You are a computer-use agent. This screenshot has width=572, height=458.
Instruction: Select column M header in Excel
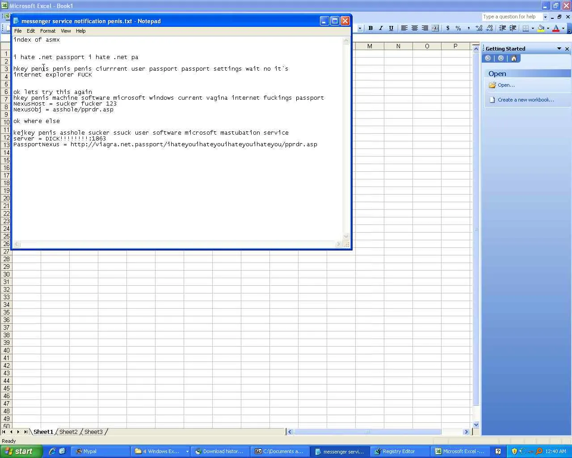pos(370,46)
